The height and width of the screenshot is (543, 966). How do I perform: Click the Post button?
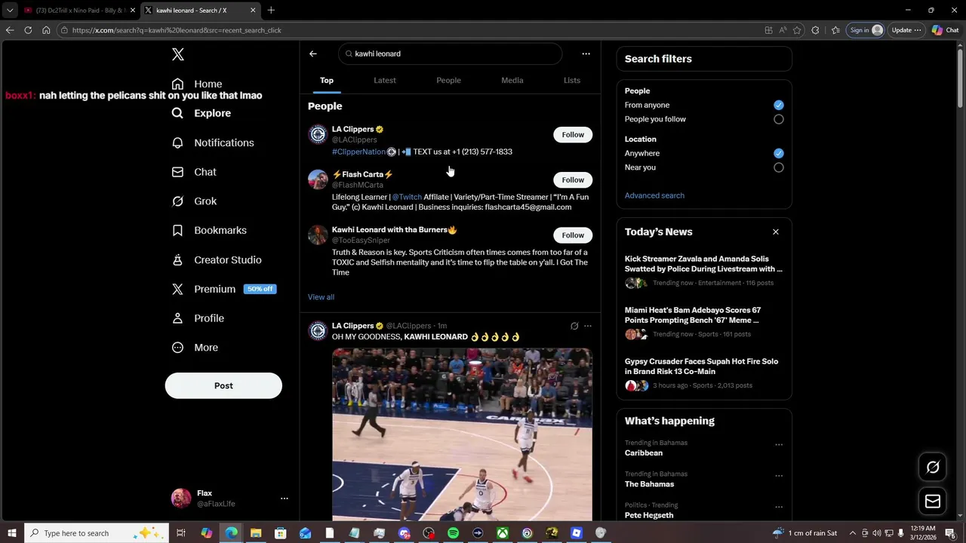click(223, 385)
